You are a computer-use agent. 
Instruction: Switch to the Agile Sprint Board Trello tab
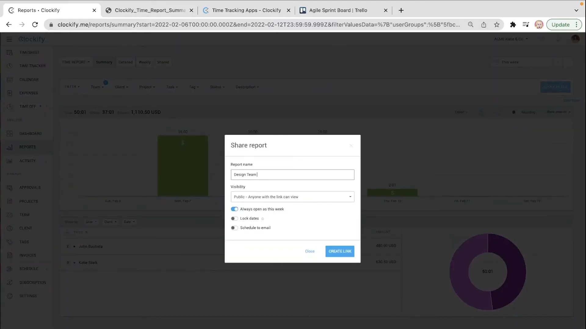(338, 10)
